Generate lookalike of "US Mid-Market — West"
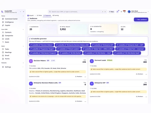The height and width of the screenshot is (113, 151). [x=98, y=53]
